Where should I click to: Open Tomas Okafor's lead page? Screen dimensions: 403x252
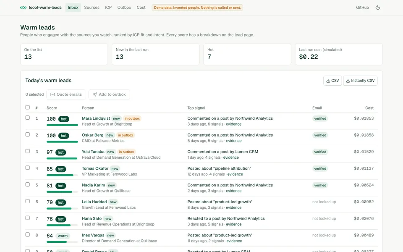[95, 168]
